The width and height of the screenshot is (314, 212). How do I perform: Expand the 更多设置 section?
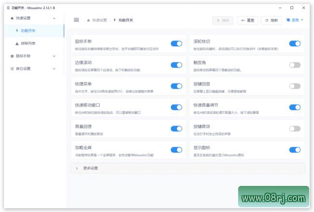point(187,168)
